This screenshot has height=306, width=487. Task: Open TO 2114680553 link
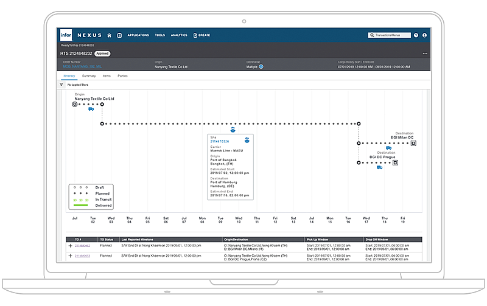[x=82, y=256]
